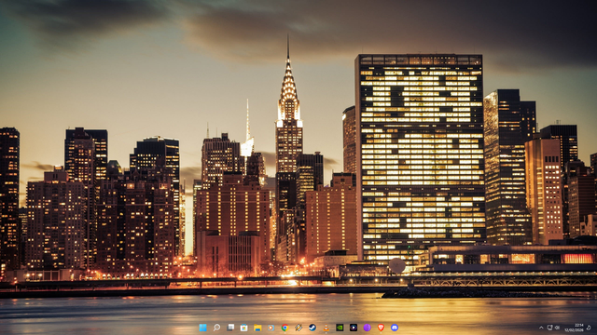Image resolution: width=597 pixels, height=335 pixels.
Task: Open the gold tool icon beside Chrome
Action: [x=298, y=328]
